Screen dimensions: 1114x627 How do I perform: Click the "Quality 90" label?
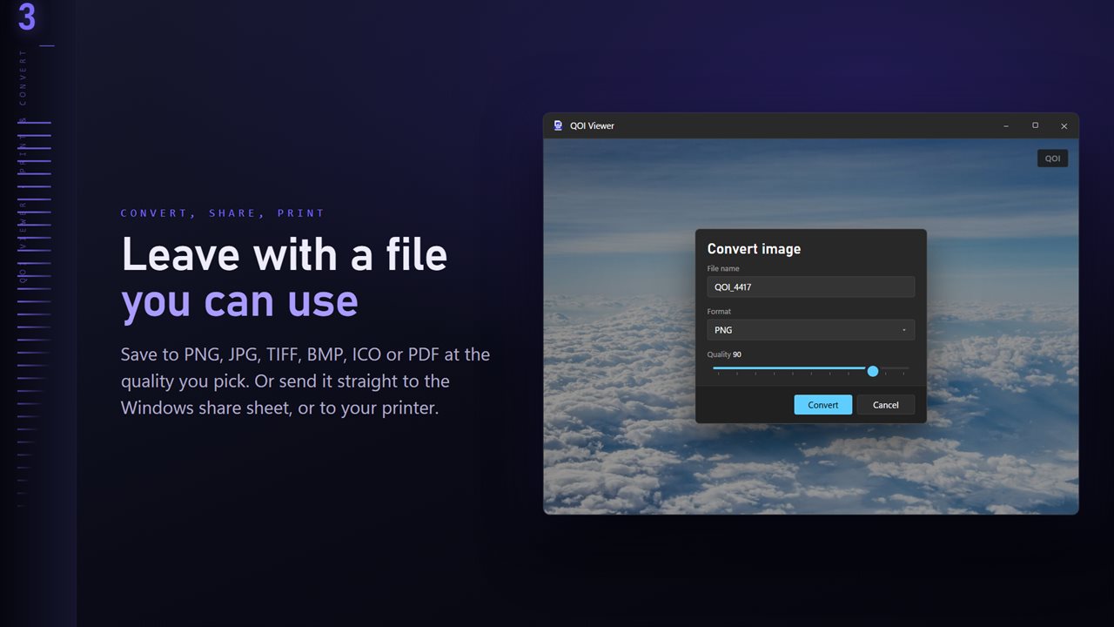(x=724, y=354)
